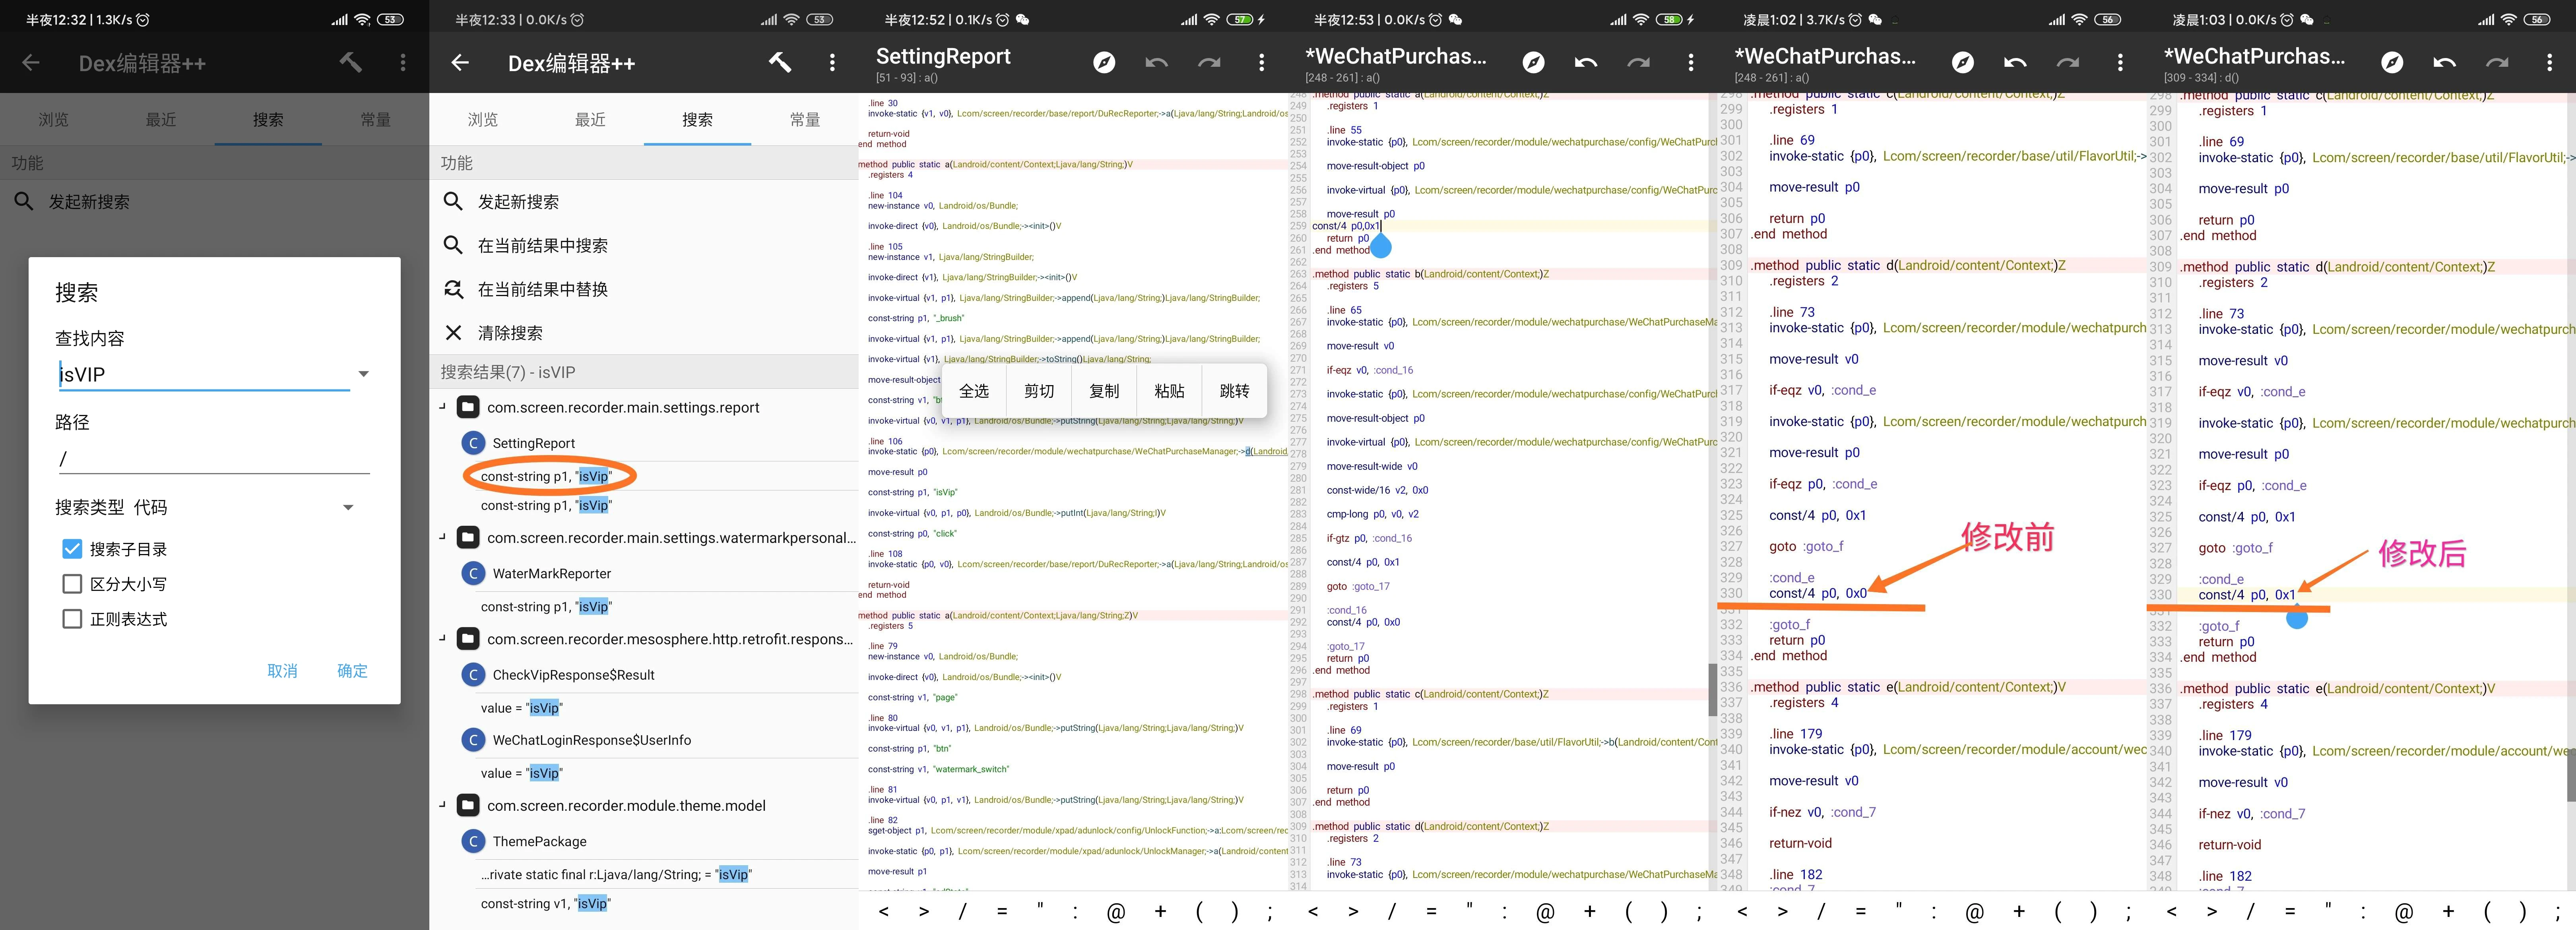This screenshot has height=930, width=2576.
Task: Tap undo arrow in SettingReport editor
Action: coord(1157,63)
